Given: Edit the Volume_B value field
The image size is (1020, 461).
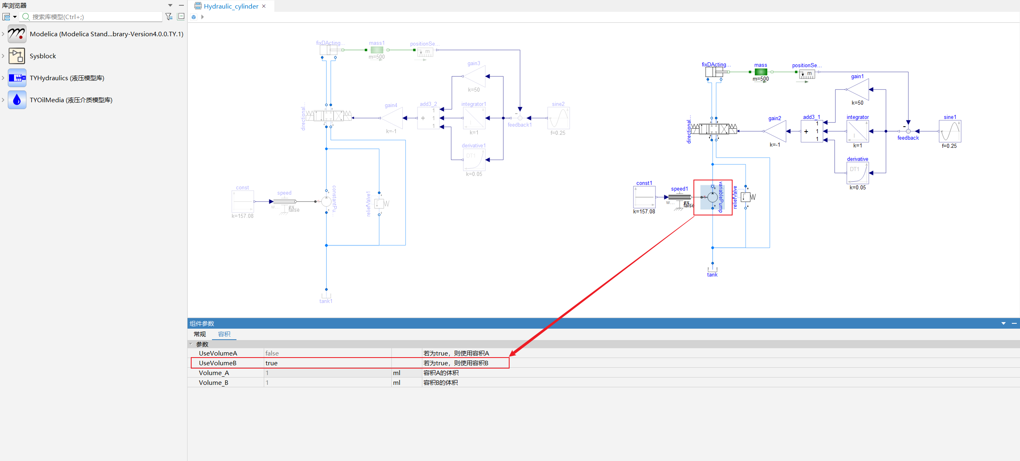Looking at the screenshot, I should [x=328, y=382].
